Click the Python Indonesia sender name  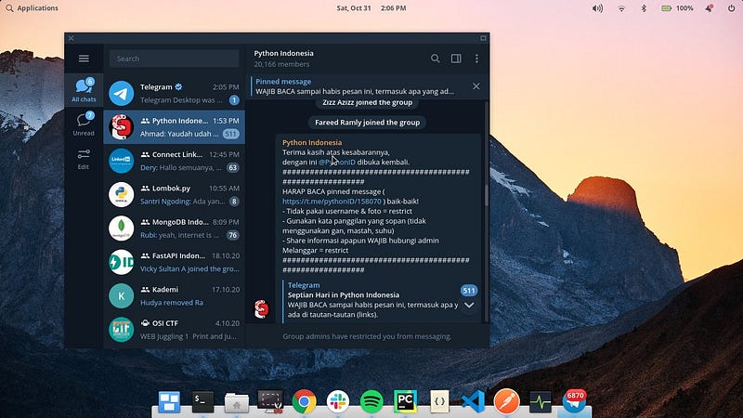tap(312, 142)
